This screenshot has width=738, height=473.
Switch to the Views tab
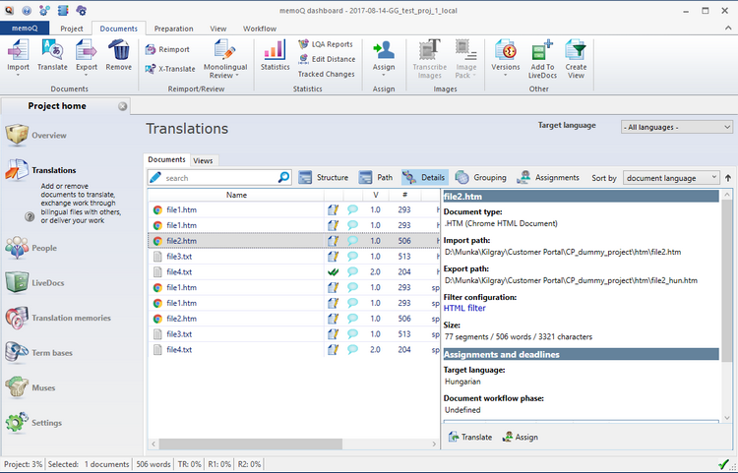(x=203, y=160)
